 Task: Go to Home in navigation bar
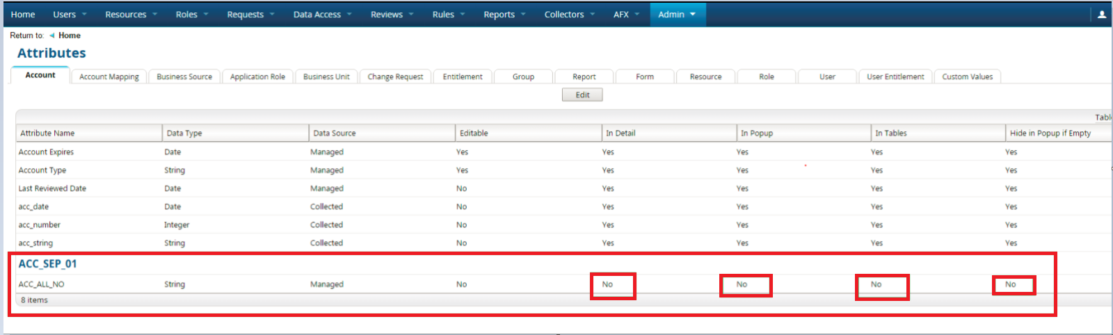(x=23, y=15)
